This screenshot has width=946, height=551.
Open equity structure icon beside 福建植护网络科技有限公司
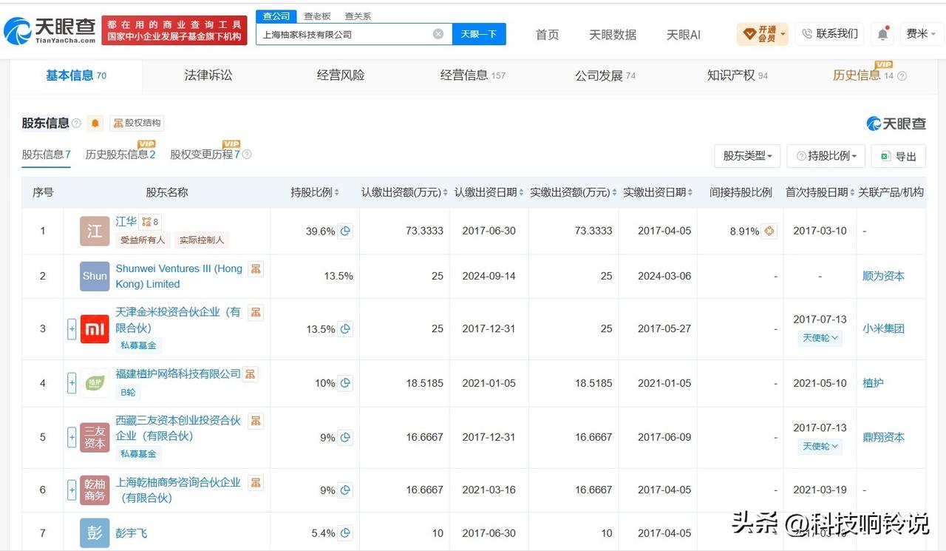[251, 374]
